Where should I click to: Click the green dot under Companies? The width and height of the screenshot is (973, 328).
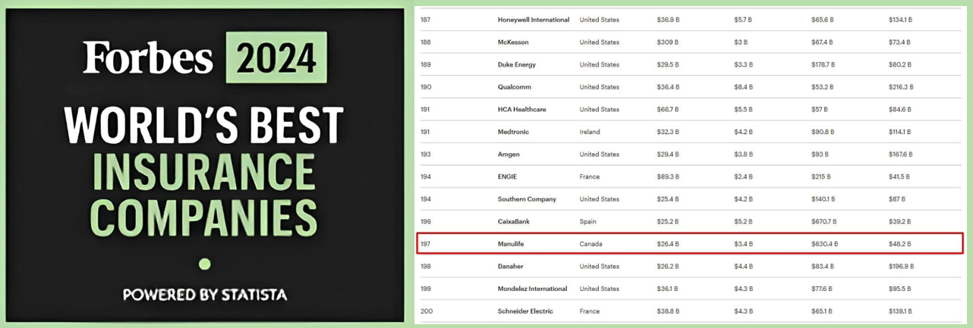click(x=204, y=264)
